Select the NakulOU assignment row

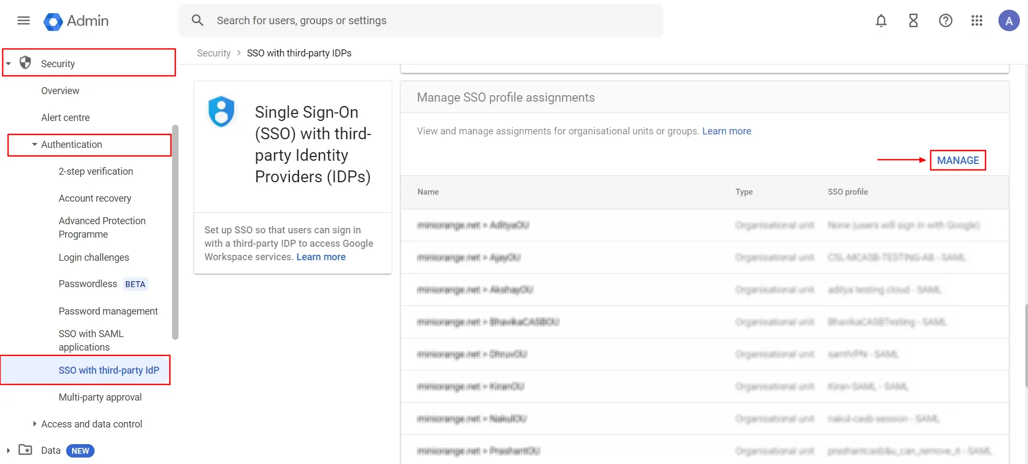point(704,419)
